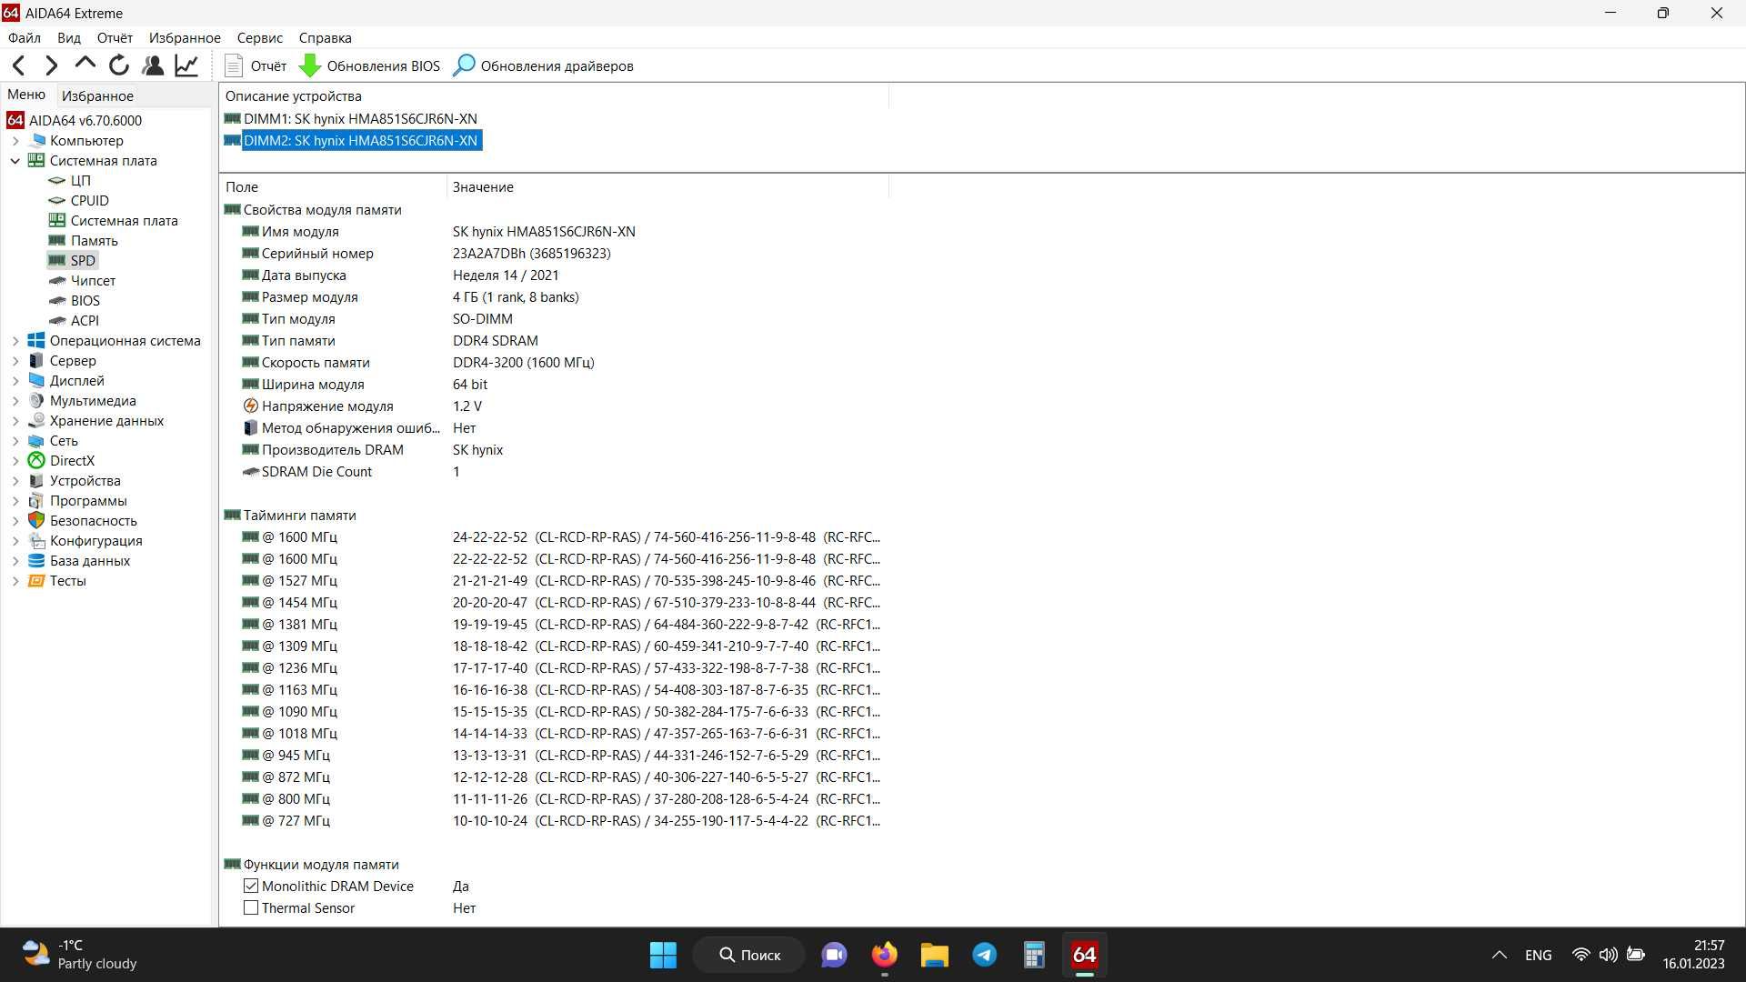1746x982 pixels.
Task: Open the benchmark graph icon in toolbar
Action: [x=186, y=65]
